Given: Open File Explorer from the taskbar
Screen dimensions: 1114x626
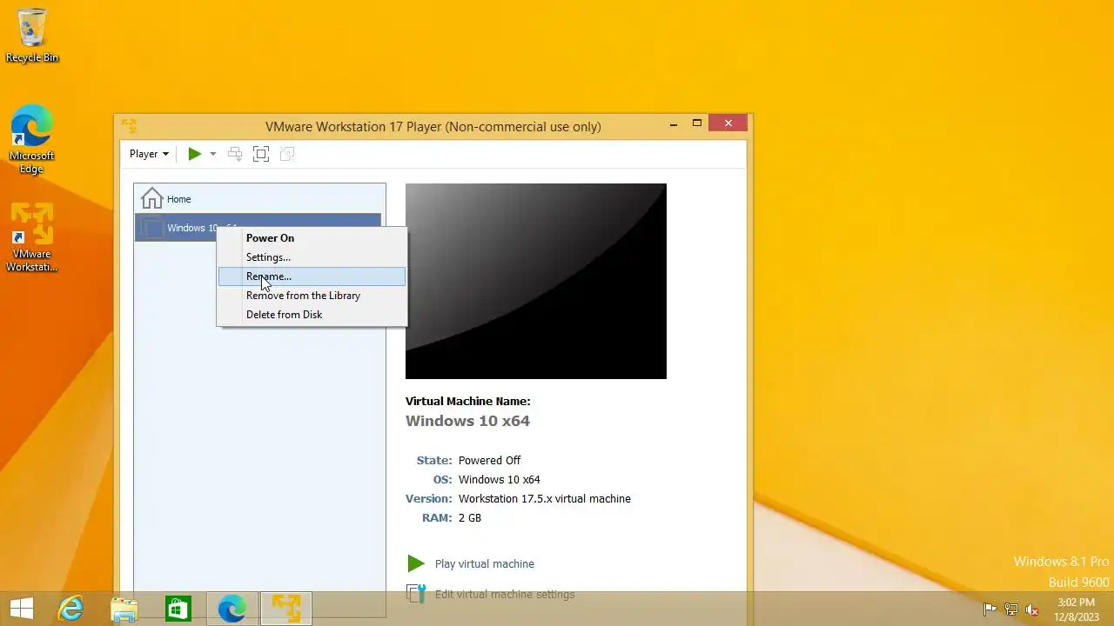Looking at the screenshot, I should point(124,609).
